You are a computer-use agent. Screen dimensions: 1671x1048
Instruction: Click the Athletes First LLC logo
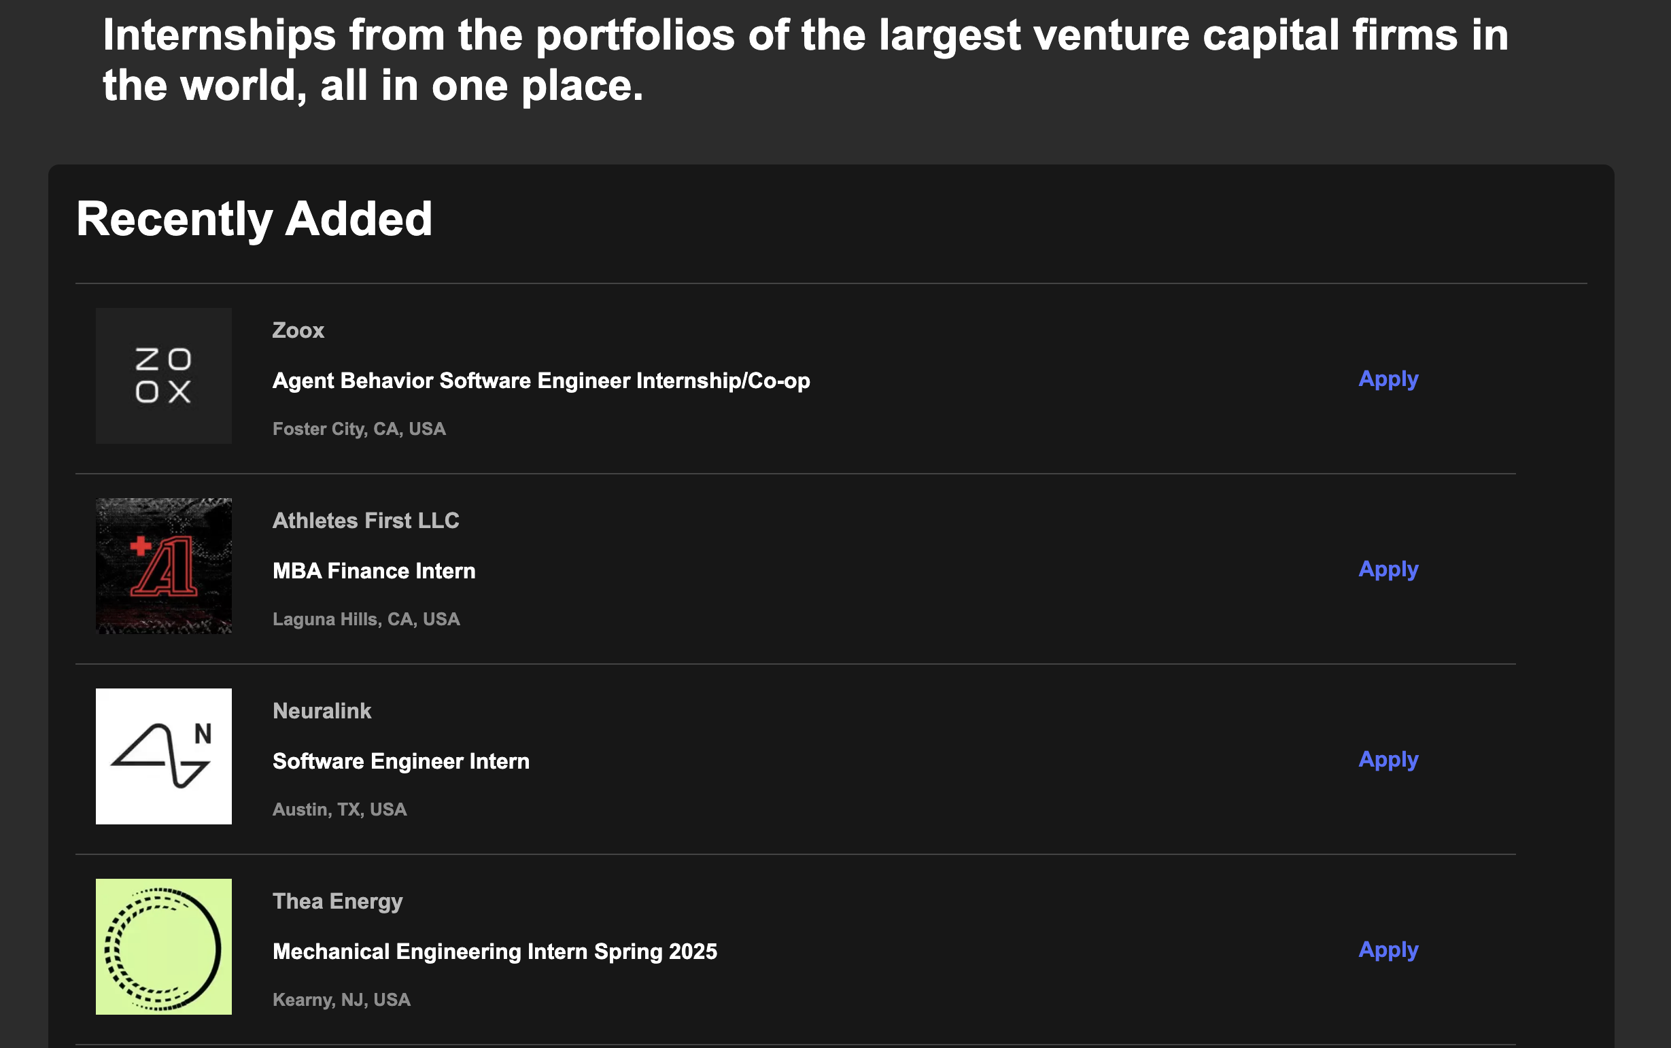click(164, 565)
